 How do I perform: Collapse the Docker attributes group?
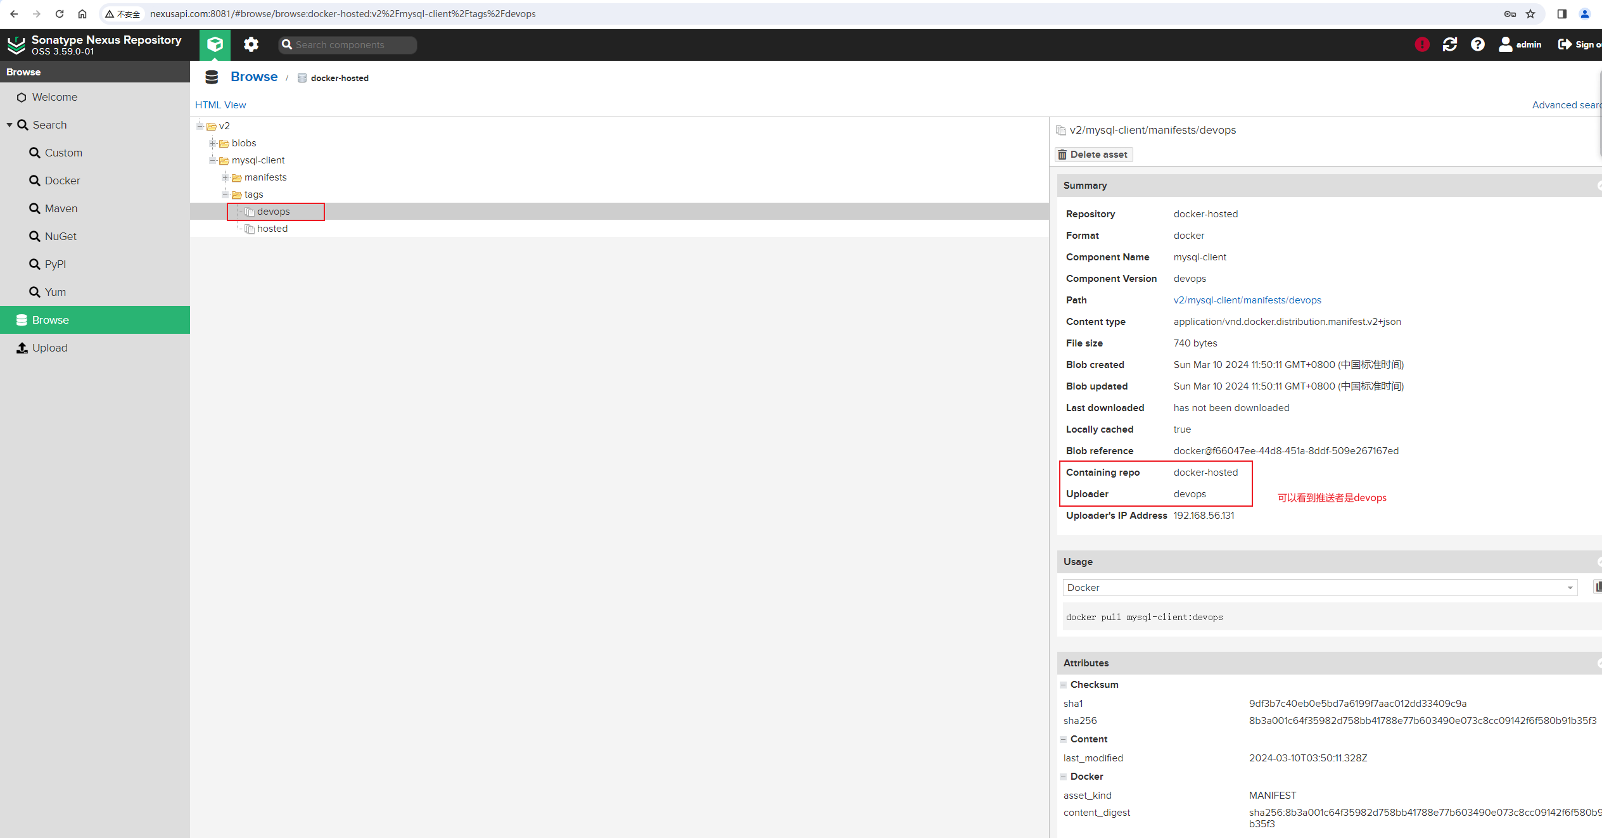click(x=1064, y=777)
